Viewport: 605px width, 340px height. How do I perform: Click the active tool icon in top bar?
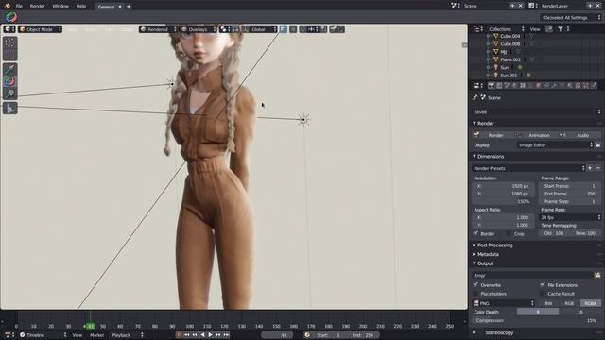[x=11, y=17]
